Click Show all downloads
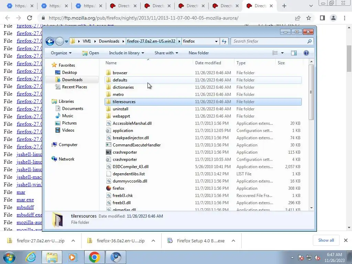352x264 pixels. click(x=326, y=240)
